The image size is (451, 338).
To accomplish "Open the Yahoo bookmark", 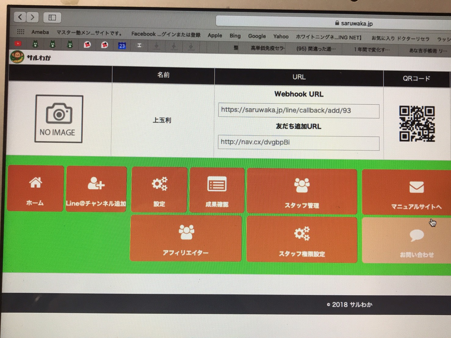I will tap(281, 37).
